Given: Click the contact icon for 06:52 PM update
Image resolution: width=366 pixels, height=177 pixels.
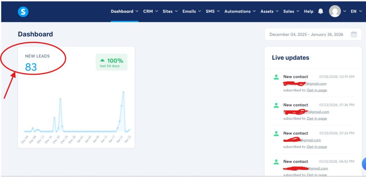Looking at the screenshot, I should 276,162.
